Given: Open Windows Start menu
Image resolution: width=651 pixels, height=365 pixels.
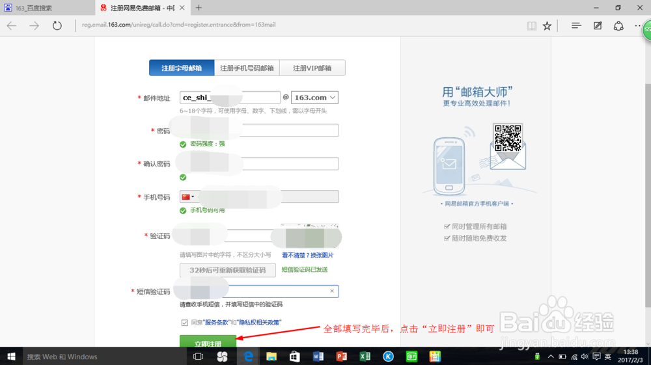Looking at the screenshot, I should (x=11, y=357).
